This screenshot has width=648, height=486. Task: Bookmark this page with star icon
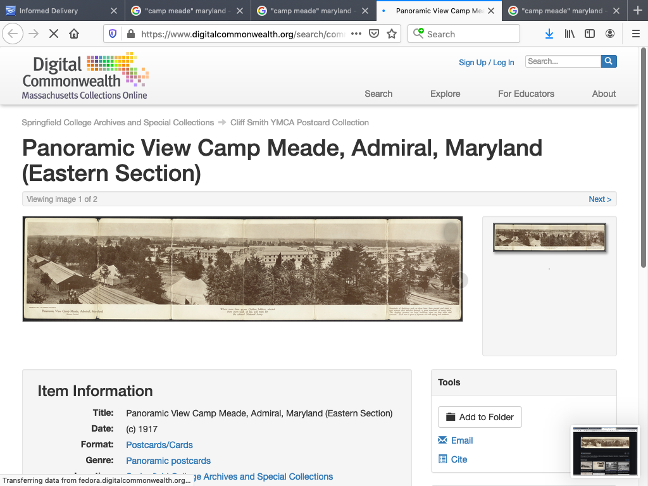pyautogui.click(x=392, y=34)
